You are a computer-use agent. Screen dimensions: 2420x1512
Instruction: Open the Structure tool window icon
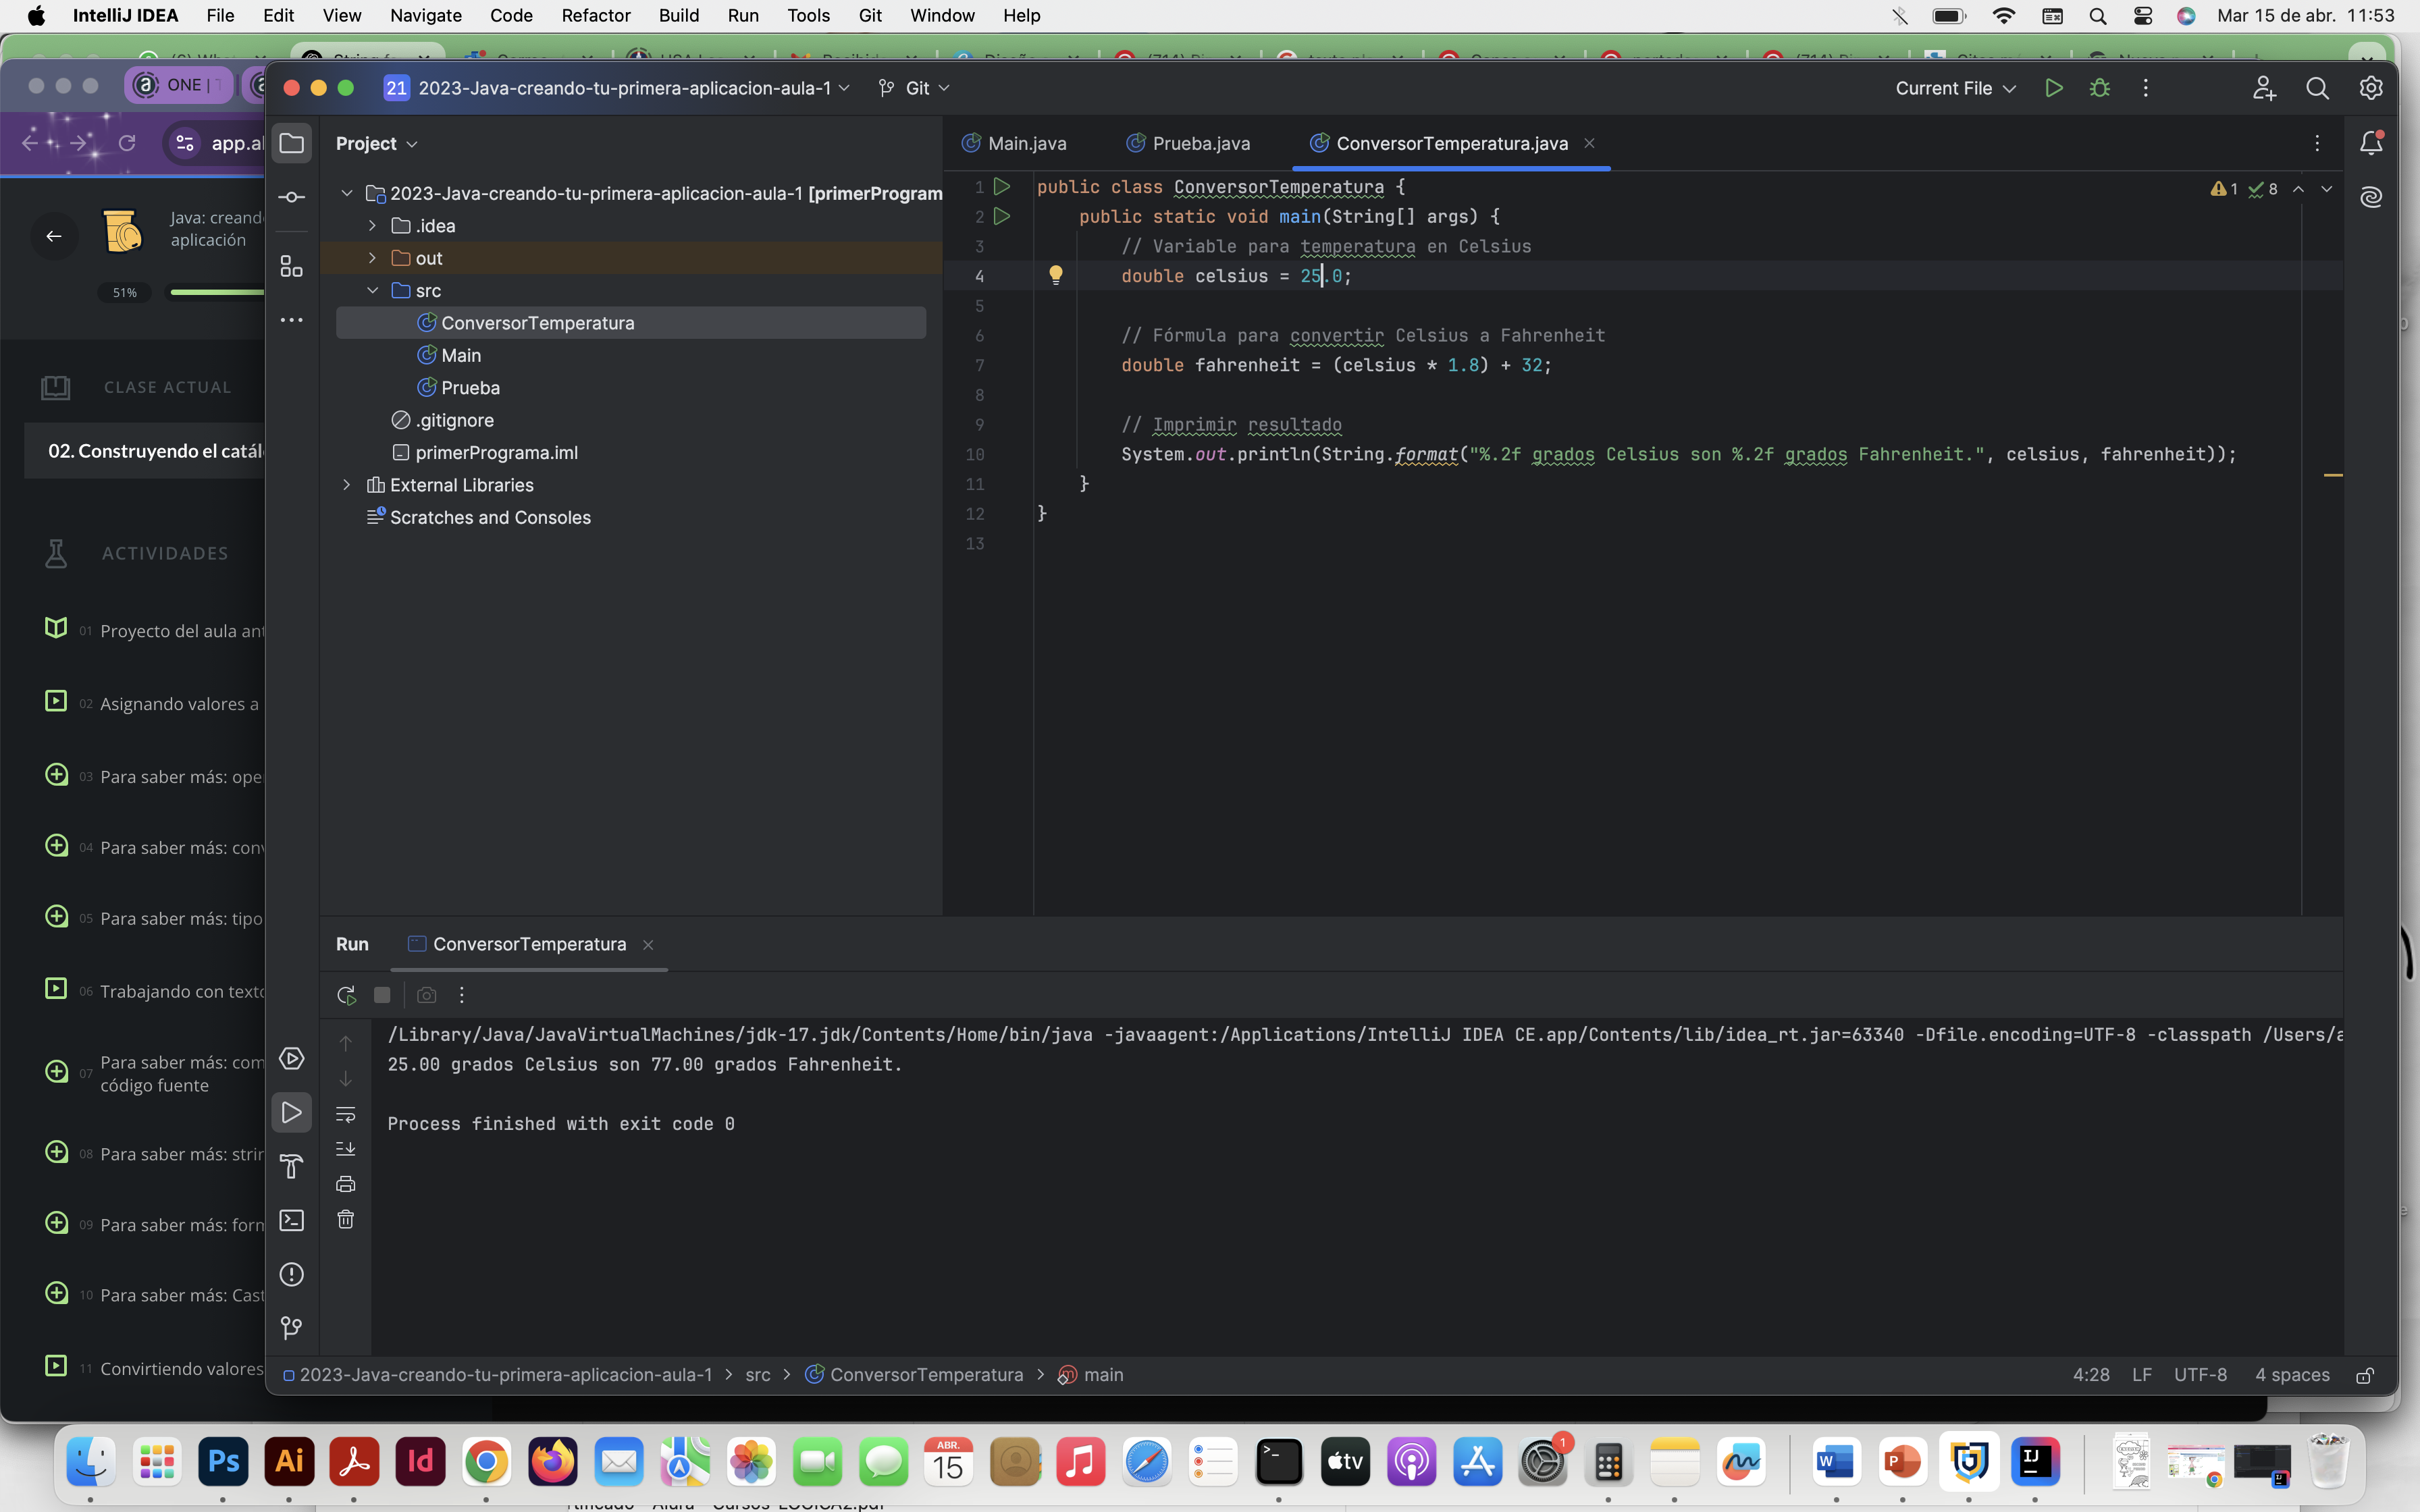[x=291, y=266]
